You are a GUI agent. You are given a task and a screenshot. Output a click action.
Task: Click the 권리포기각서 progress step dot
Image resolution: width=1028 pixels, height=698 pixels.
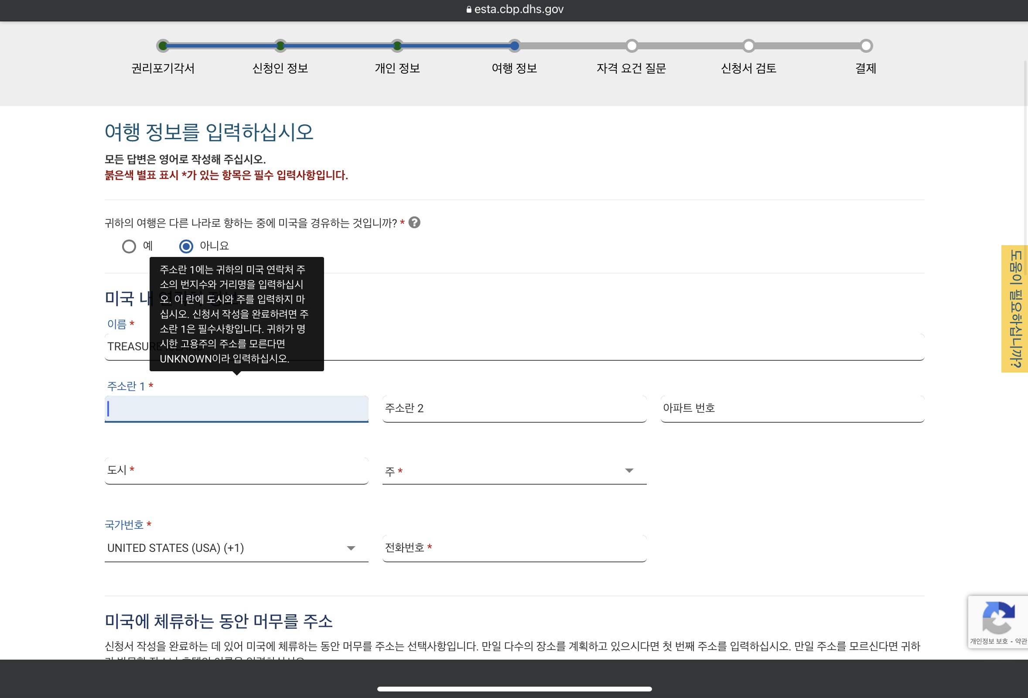coord(163,45)
